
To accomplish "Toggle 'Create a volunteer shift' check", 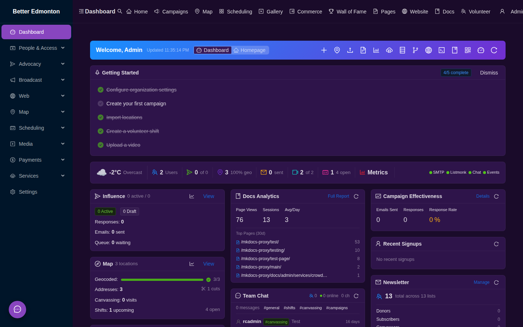I will [x=101, y=131].
